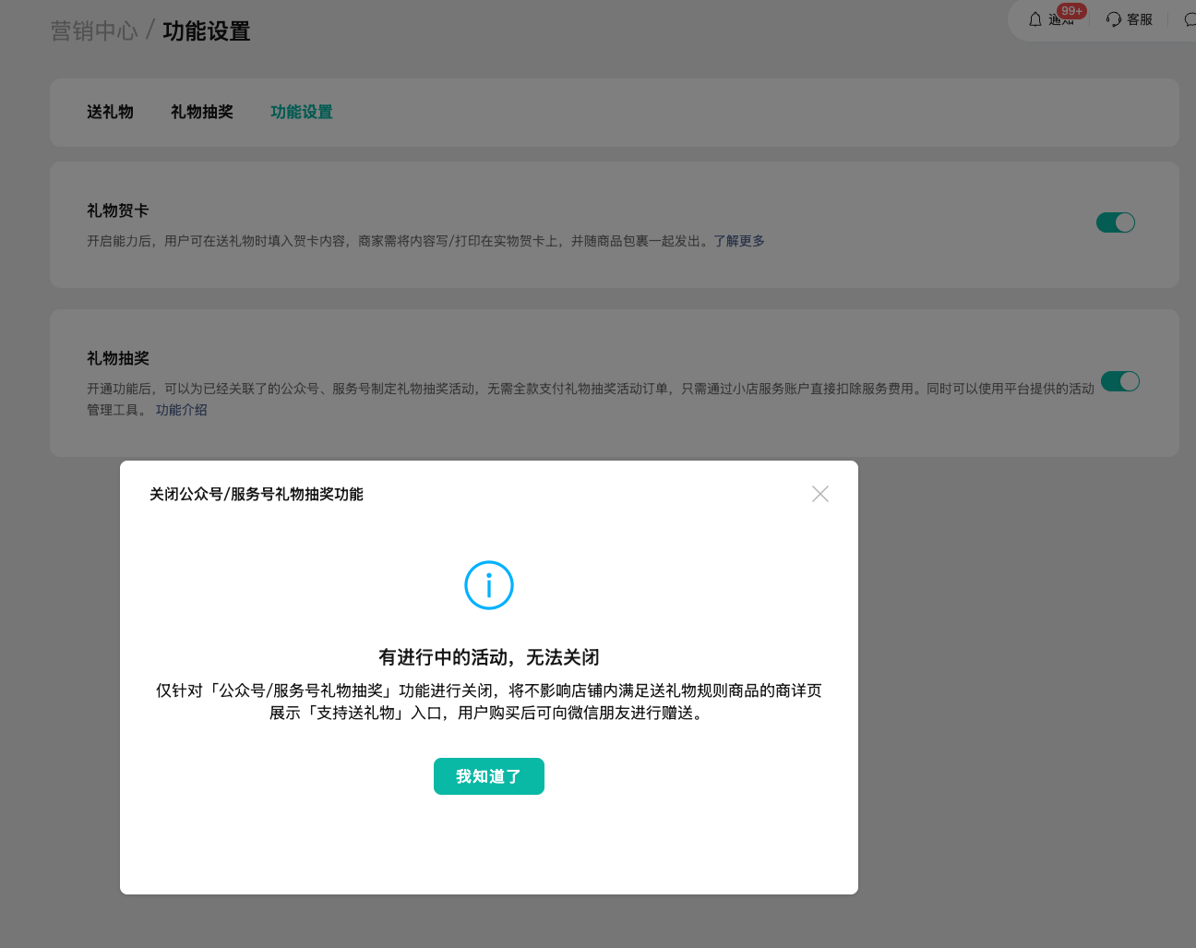Screen dimensions: 1196x948
Task: Open the notification bell icon
Action: (x=1035, y=19)
